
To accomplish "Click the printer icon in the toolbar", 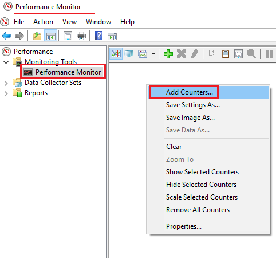I will coord(81,36).
